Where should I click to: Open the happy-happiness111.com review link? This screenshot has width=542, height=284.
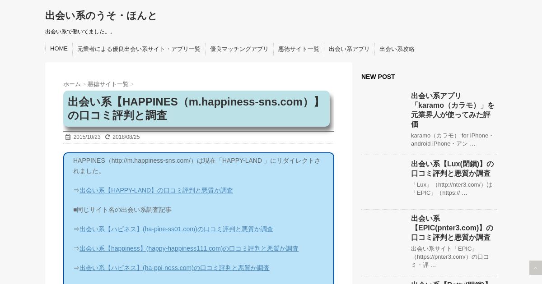tap(189, 248)
